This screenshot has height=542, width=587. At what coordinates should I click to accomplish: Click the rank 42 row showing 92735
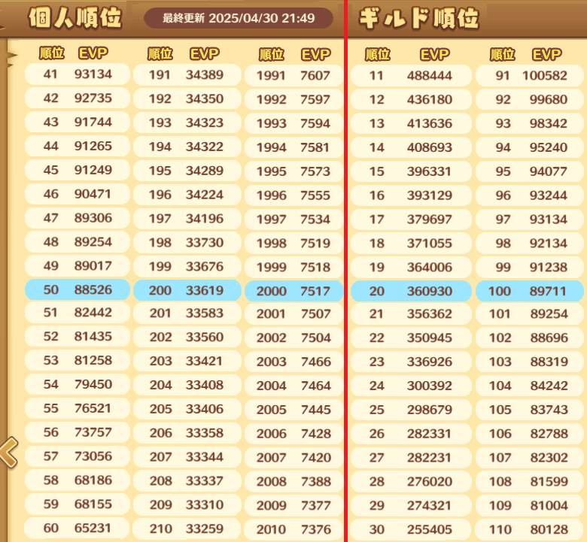click(x=78, y=98)
